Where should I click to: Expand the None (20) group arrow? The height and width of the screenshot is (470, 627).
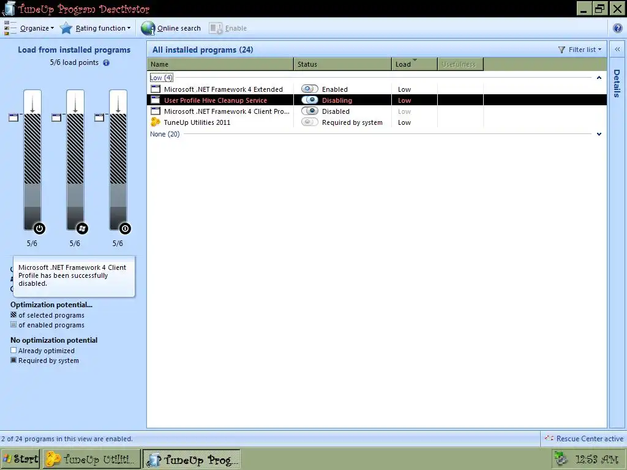click(x=599, y=134)
